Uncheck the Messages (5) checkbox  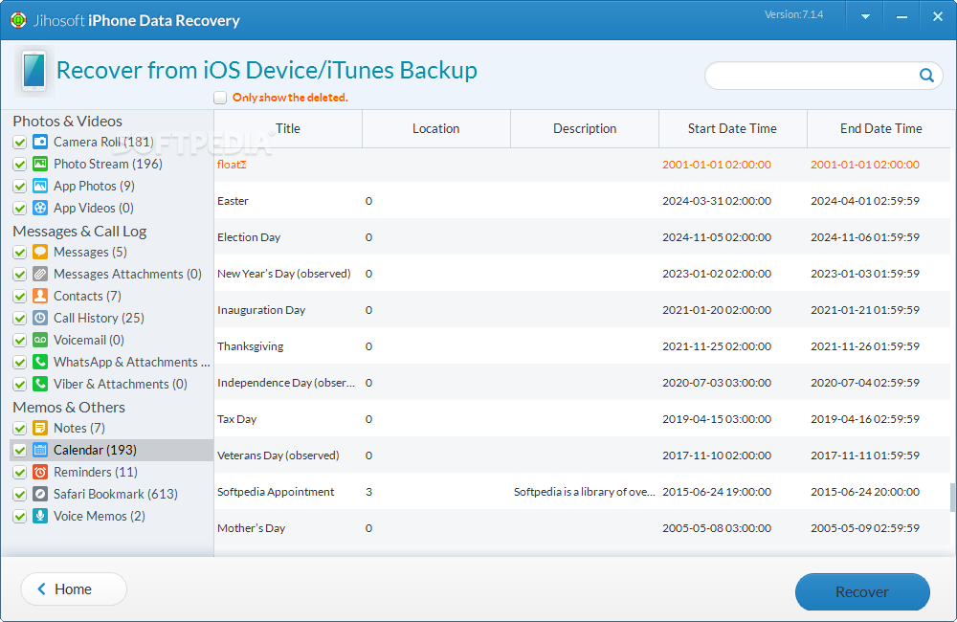pos(19,252)
